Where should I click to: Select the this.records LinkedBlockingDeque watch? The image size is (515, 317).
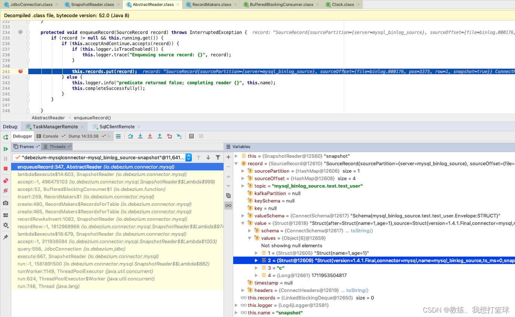point(374,298)
